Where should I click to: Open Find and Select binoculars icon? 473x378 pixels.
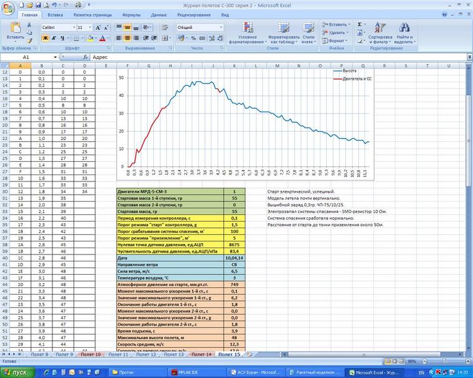tap(404, 28)
